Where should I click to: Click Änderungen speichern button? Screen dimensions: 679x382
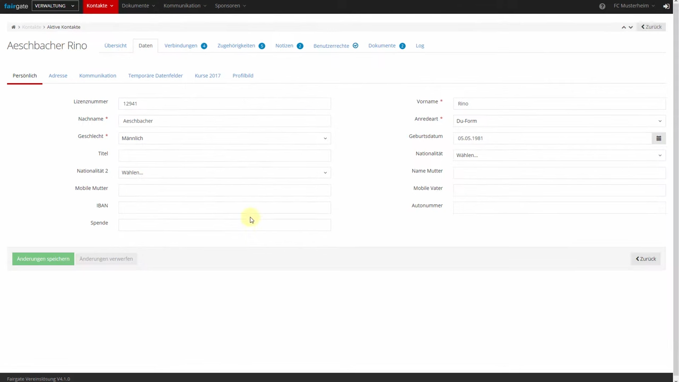click(x=43, y=259)
